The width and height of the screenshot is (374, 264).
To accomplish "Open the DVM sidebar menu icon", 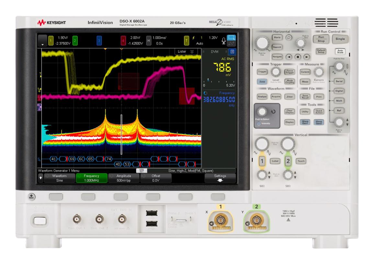I will click(x=232, y=52).
